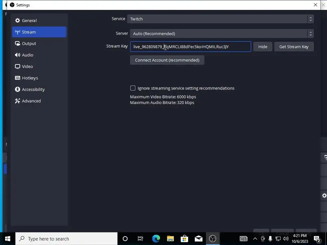Open the Advanced settings section

pos(39,100)
